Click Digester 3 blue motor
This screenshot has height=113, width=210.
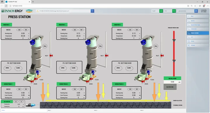click(x=143, y=42)
